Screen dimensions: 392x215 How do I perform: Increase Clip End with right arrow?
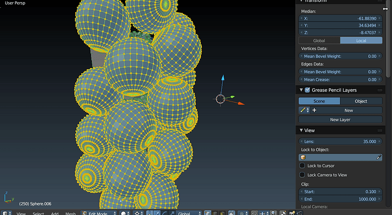pos(380,199)
